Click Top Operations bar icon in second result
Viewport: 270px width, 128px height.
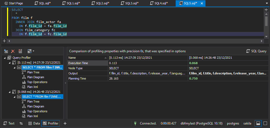pyautogui.click(x=24, y=111)
